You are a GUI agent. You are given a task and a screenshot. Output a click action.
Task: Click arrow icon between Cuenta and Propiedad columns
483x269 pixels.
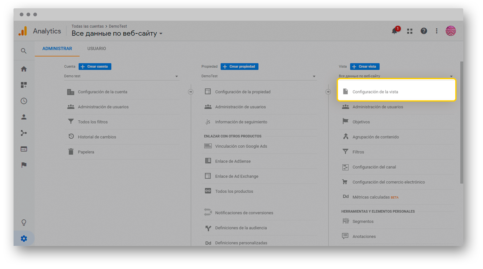tap(191, 92)
